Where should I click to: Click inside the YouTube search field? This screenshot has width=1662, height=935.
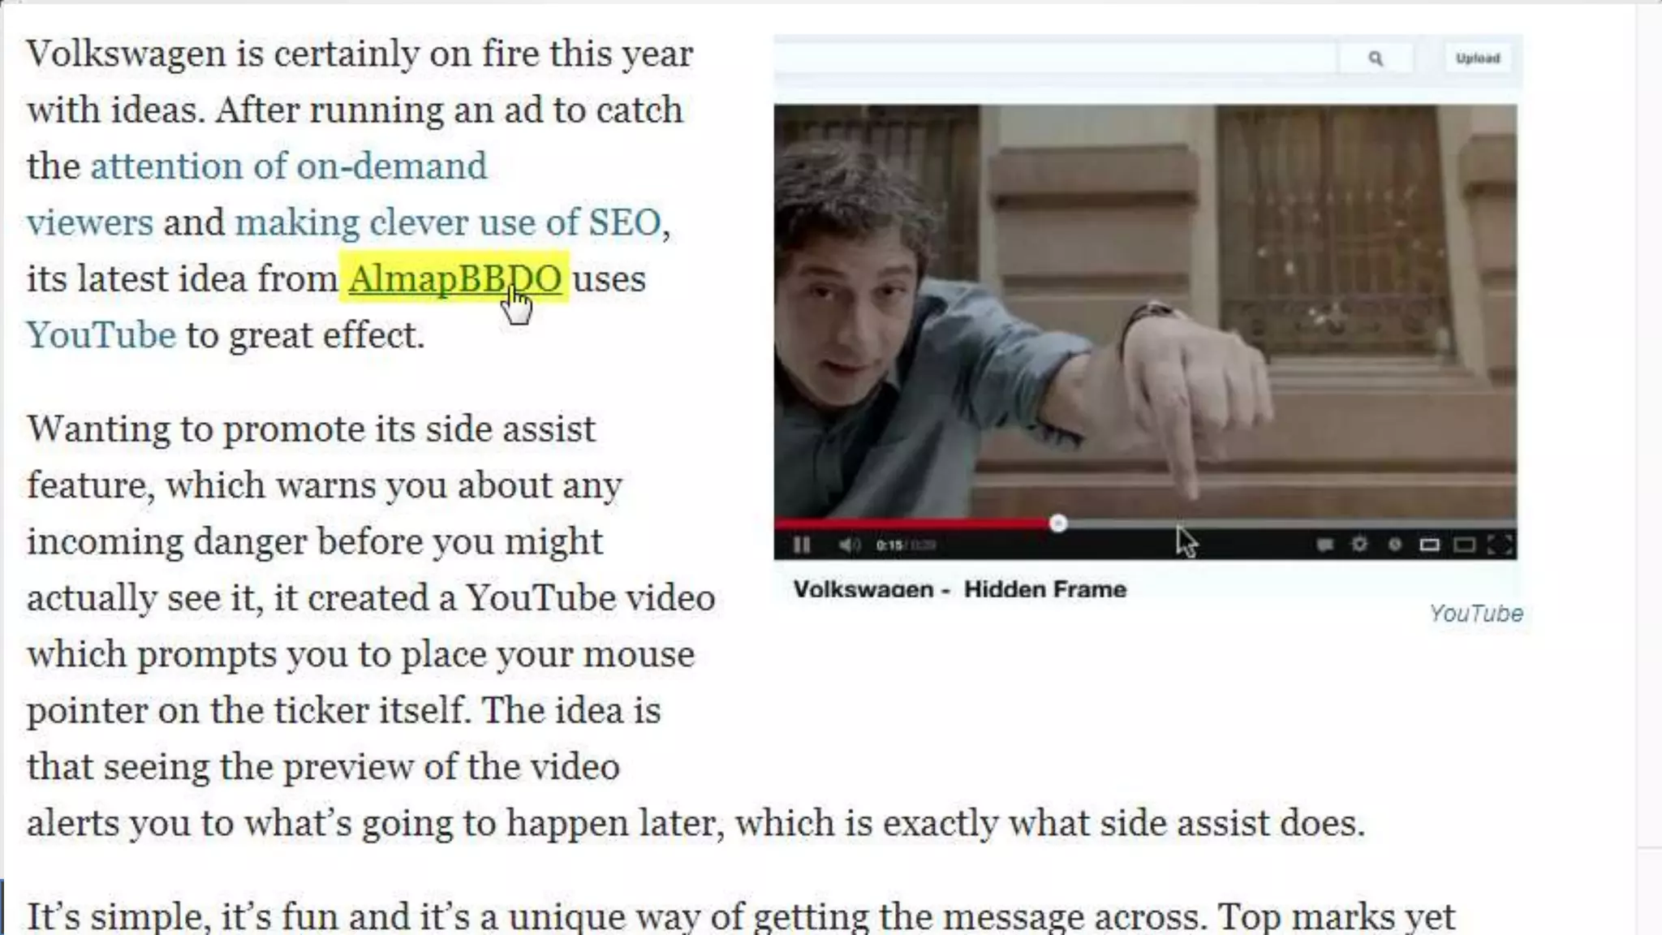pos(1055,58)
